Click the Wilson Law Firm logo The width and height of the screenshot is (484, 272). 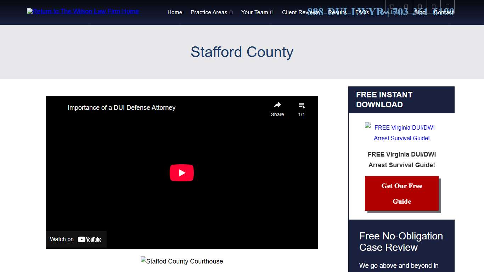(x=83, y=11)
